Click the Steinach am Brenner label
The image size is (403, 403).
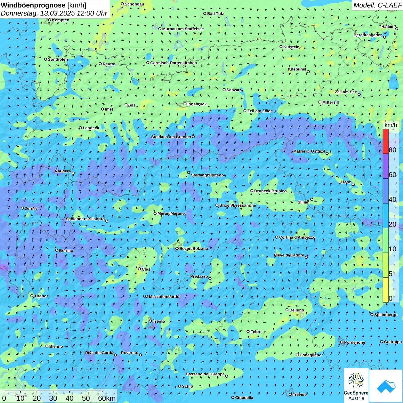coord(171,137)
